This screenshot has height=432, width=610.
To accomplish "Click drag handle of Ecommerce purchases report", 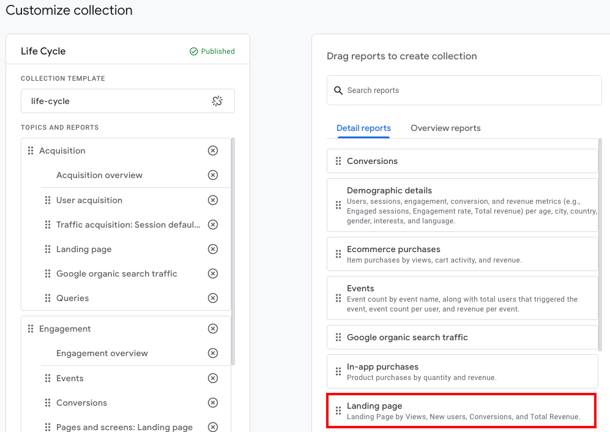I will click(x=338, y=254).
